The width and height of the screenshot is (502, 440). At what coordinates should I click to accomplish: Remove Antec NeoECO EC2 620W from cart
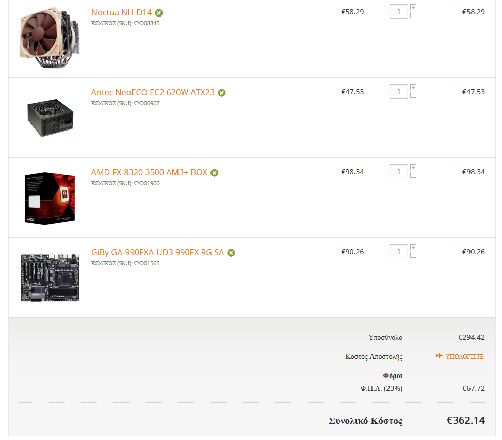click(x=221, y=93)
